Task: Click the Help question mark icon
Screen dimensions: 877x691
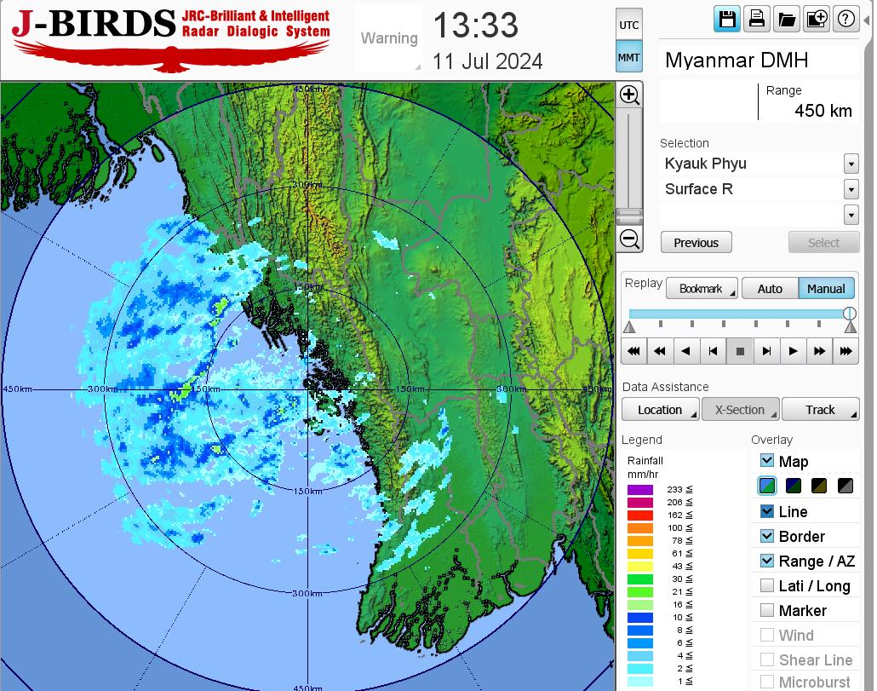Action: [x=846, y=19]
